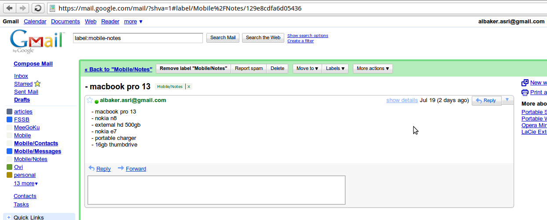
Task: Open Calendar from the top navigation
Action: [35, 22]
